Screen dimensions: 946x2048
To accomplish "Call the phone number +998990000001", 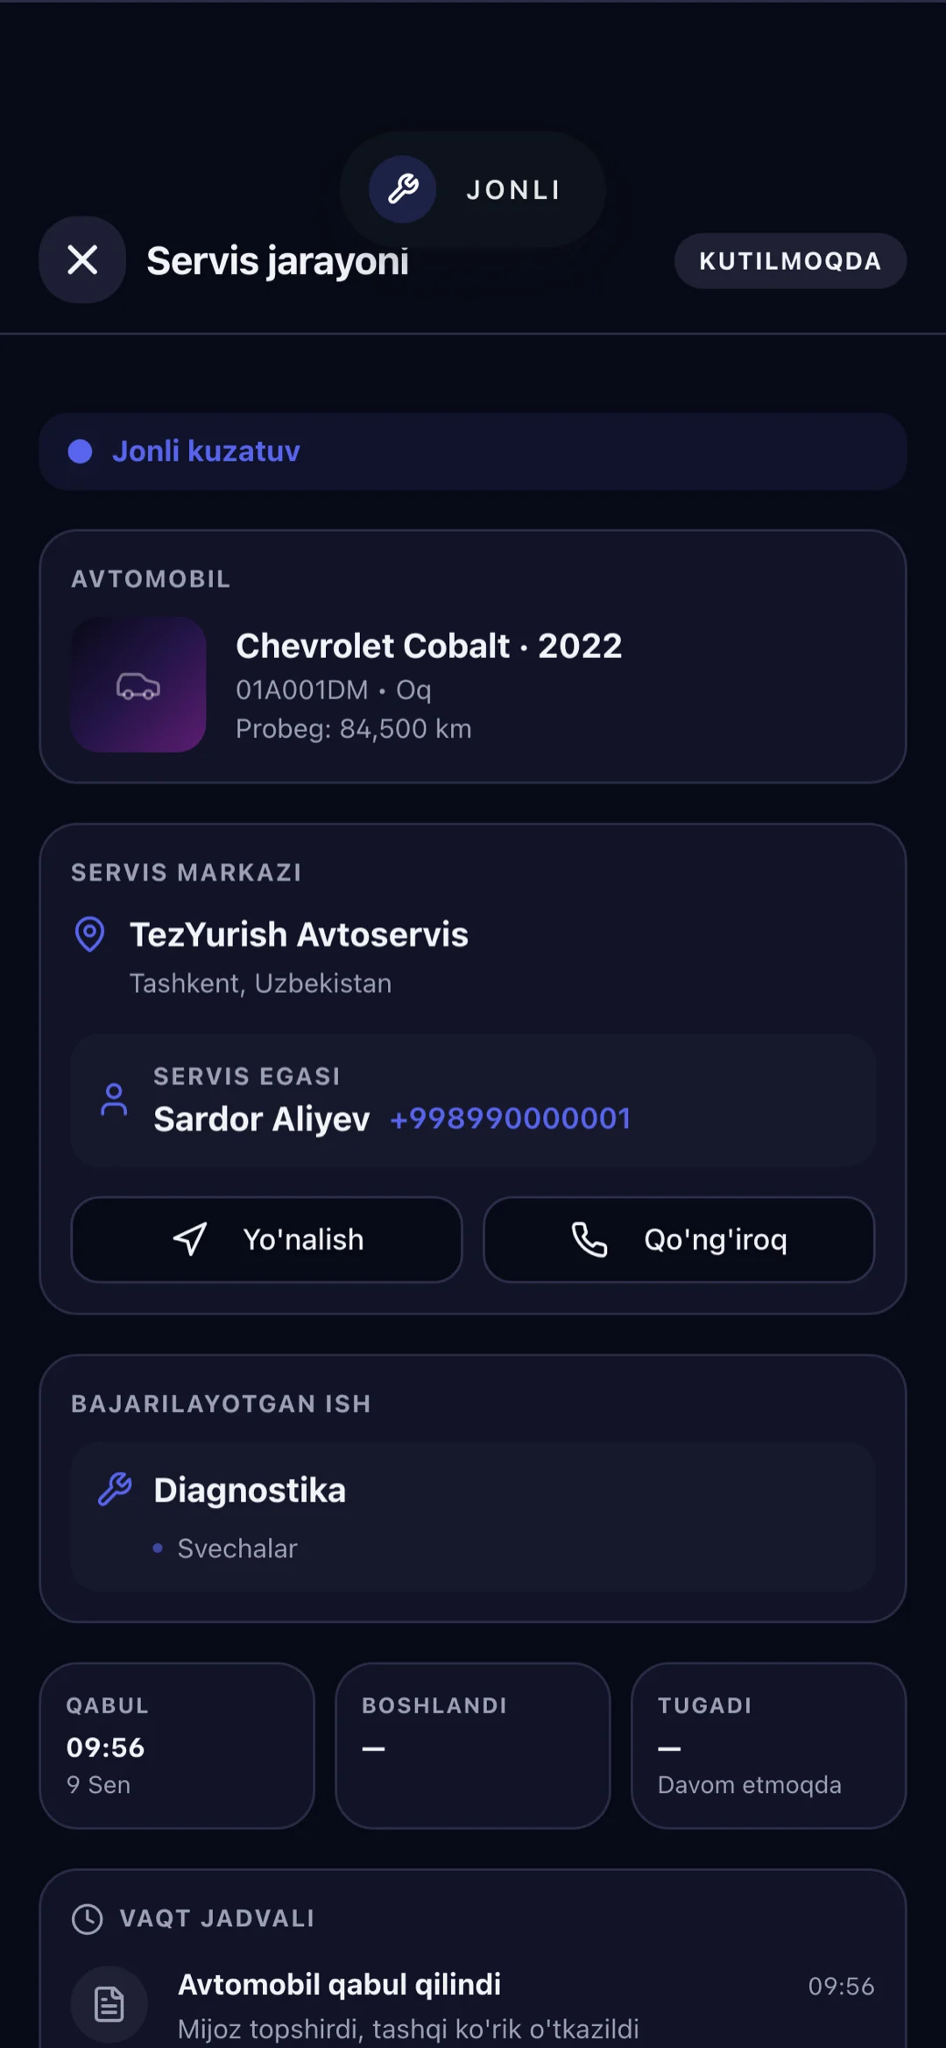I will (x=511, y=1118).
